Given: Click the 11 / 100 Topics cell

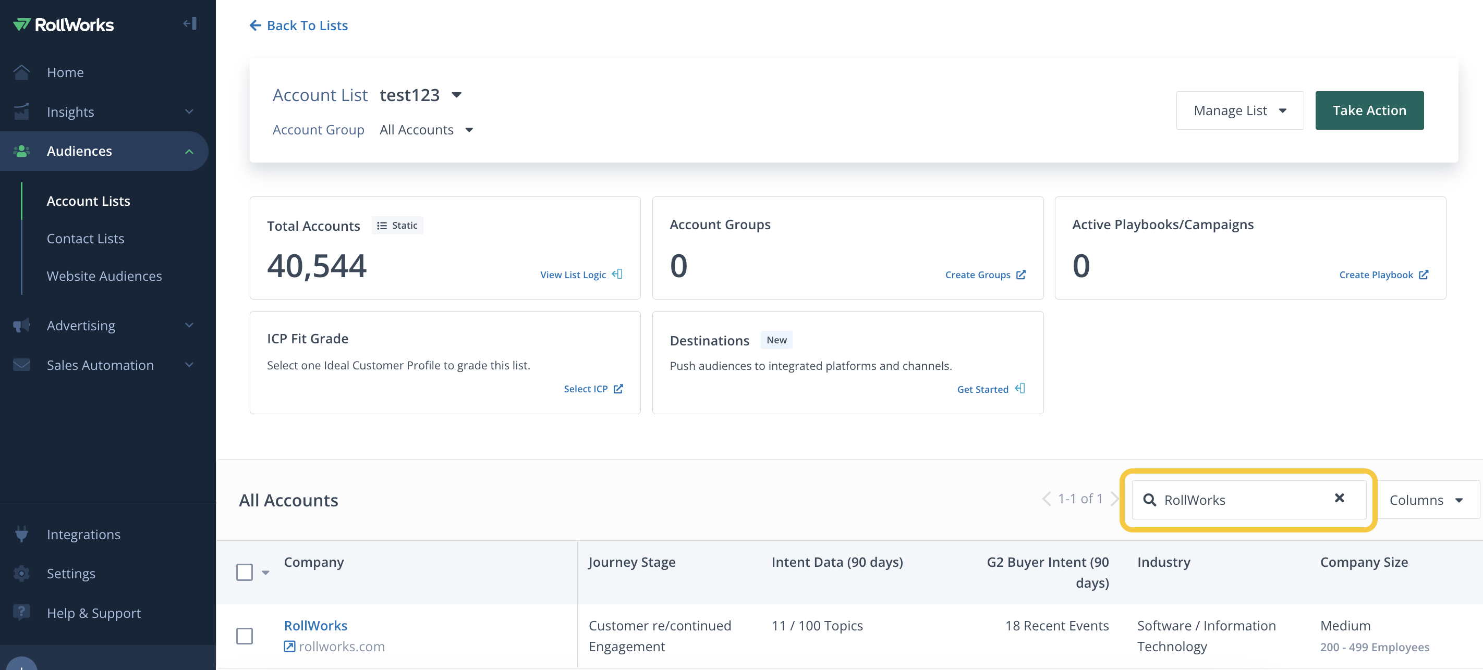Looking at the screenshot, I should point(817,626).
